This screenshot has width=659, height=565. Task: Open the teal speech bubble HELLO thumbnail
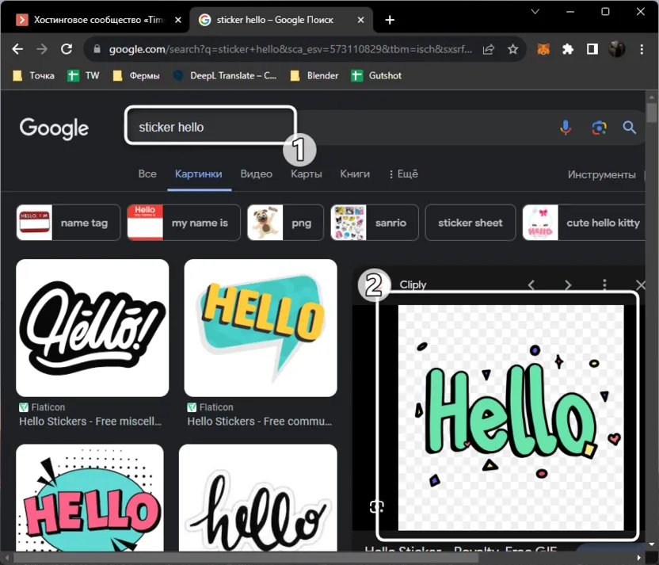(261, 328)
